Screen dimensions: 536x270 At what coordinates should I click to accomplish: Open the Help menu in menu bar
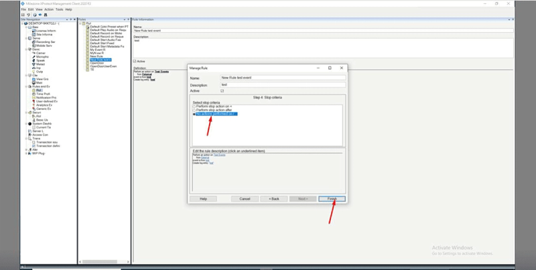pos(68,9)
